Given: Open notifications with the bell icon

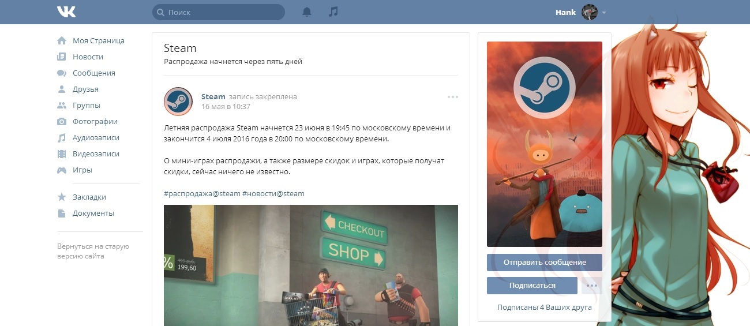Looking at the screenshot, I should coord(307,12).
